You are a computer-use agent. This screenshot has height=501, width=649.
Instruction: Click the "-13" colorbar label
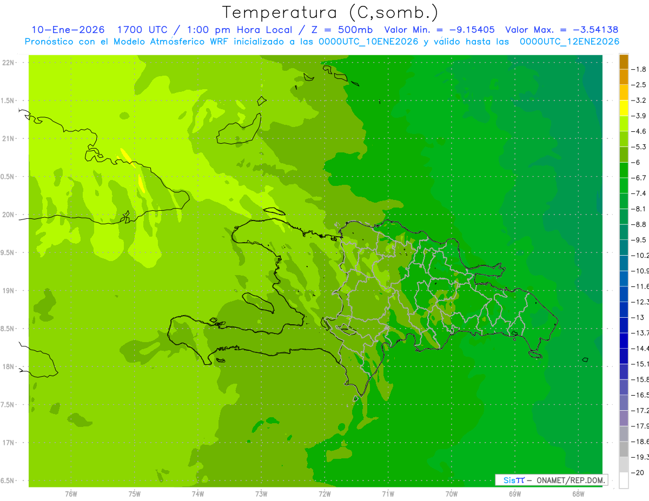[x=639, y=317]
